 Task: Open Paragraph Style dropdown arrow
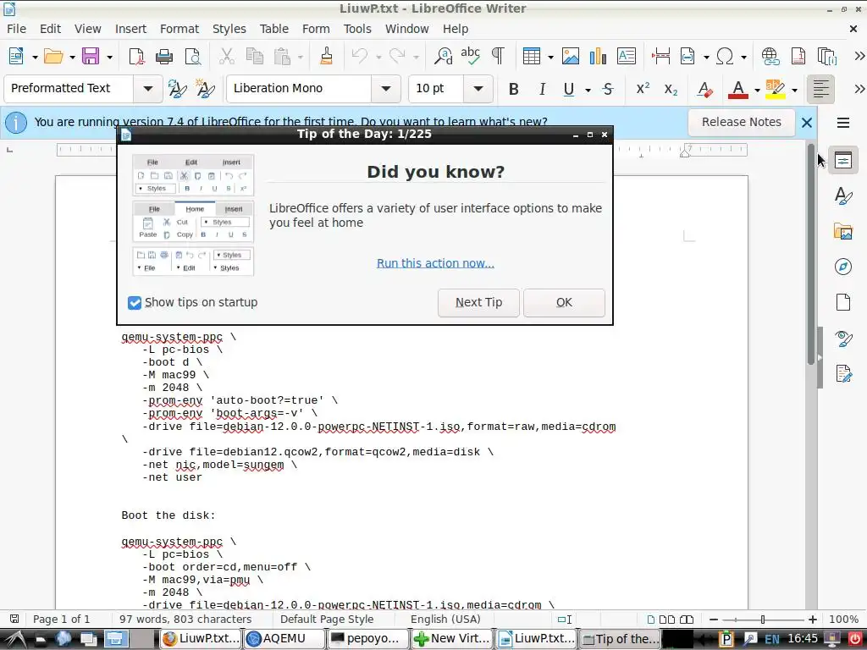coord(147,88)
